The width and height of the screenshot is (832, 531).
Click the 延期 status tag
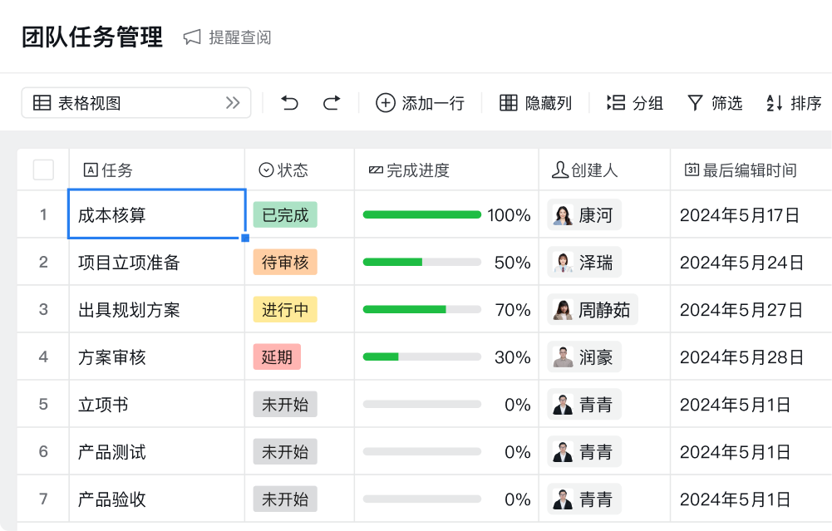click(277, 356)
